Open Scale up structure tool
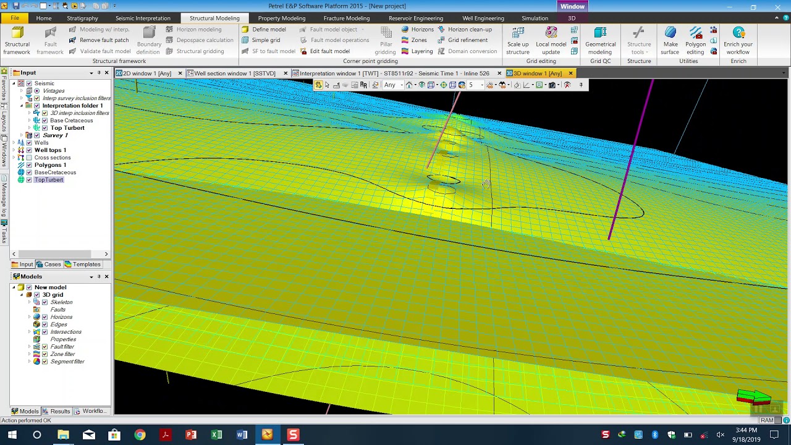The width and height of the screenshot is (791, 445). point(518,40)
